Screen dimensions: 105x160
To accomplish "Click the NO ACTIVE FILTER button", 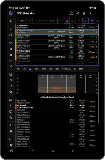I will tap(45, 21).
